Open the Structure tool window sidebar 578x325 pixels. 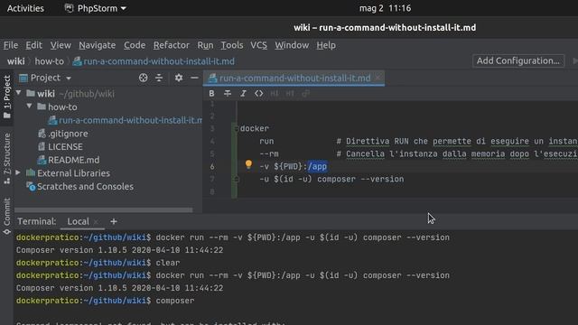click(x=6, y=158)
